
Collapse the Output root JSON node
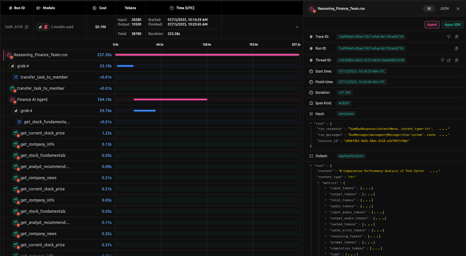tap(311, 166)
